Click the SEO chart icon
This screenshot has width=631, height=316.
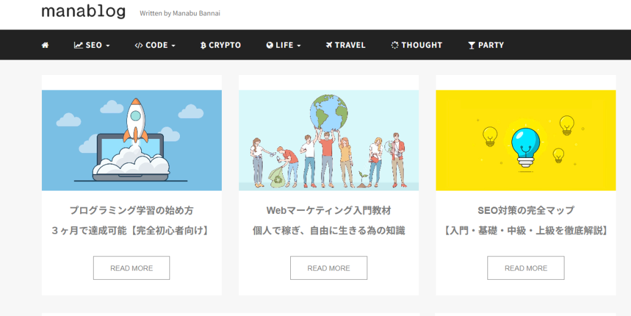coord(78,45)
